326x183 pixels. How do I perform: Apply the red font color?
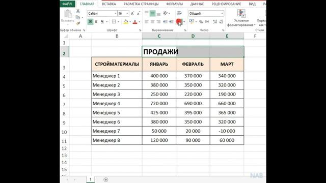tap(135, 21)
